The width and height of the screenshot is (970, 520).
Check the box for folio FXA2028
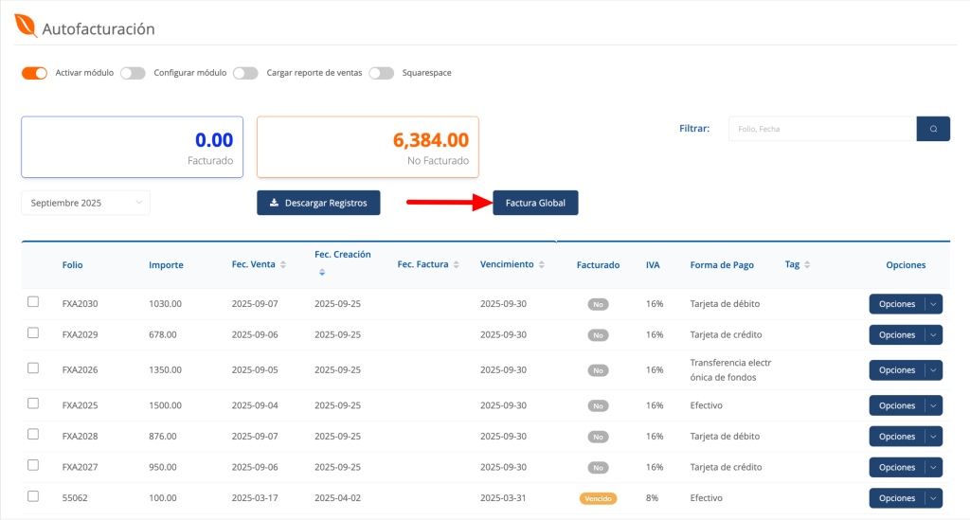point(33,434)
